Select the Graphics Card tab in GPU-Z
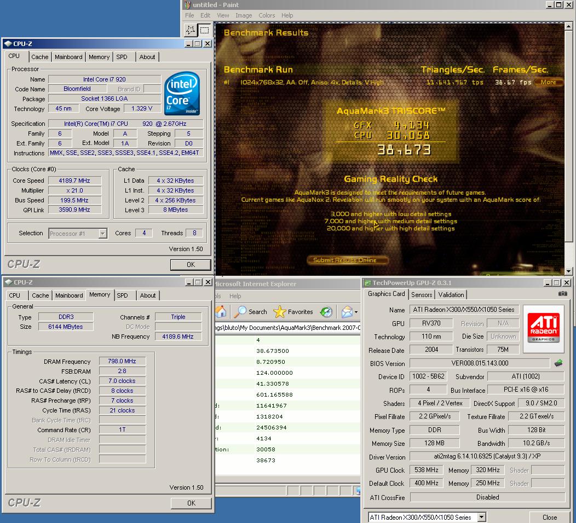Screen dimensions: 576x523 [387, 294]
